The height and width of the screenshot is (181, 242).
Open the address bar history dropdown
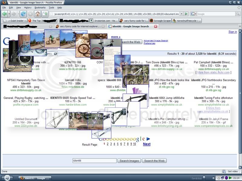(182, 14)
